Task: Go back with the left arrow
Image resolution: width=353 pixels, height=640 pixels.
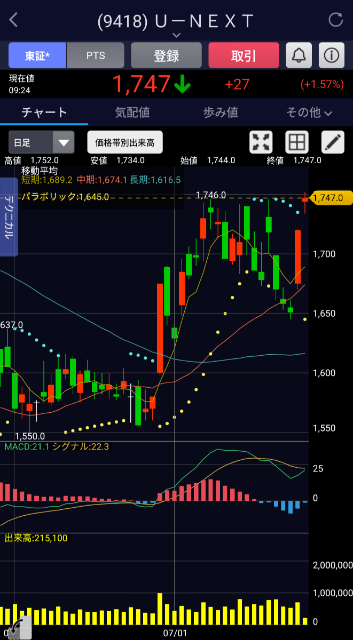Action: click(x=13, y=20)
